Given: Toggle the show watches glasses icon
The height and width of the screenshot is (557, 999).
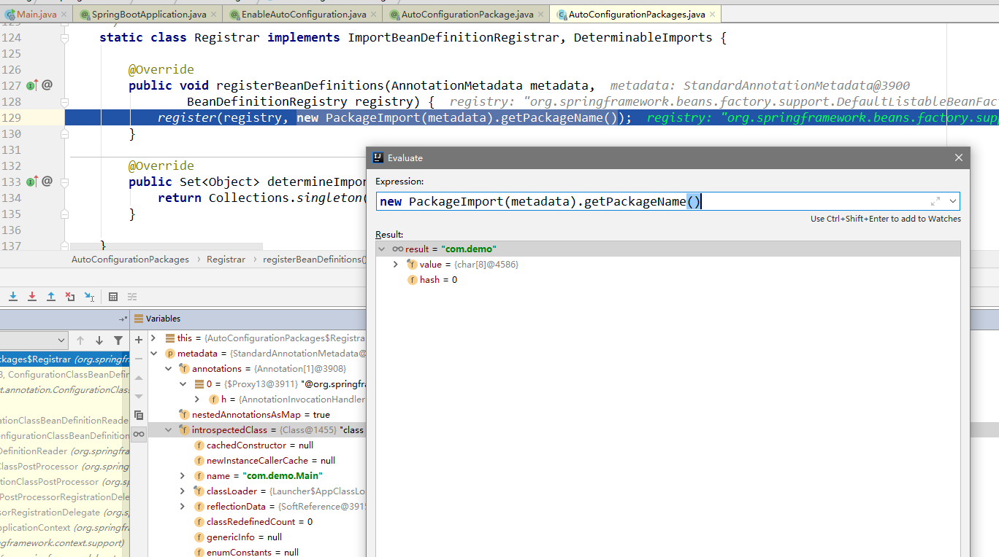Looking at the screenshot, I should coord(139,434).
